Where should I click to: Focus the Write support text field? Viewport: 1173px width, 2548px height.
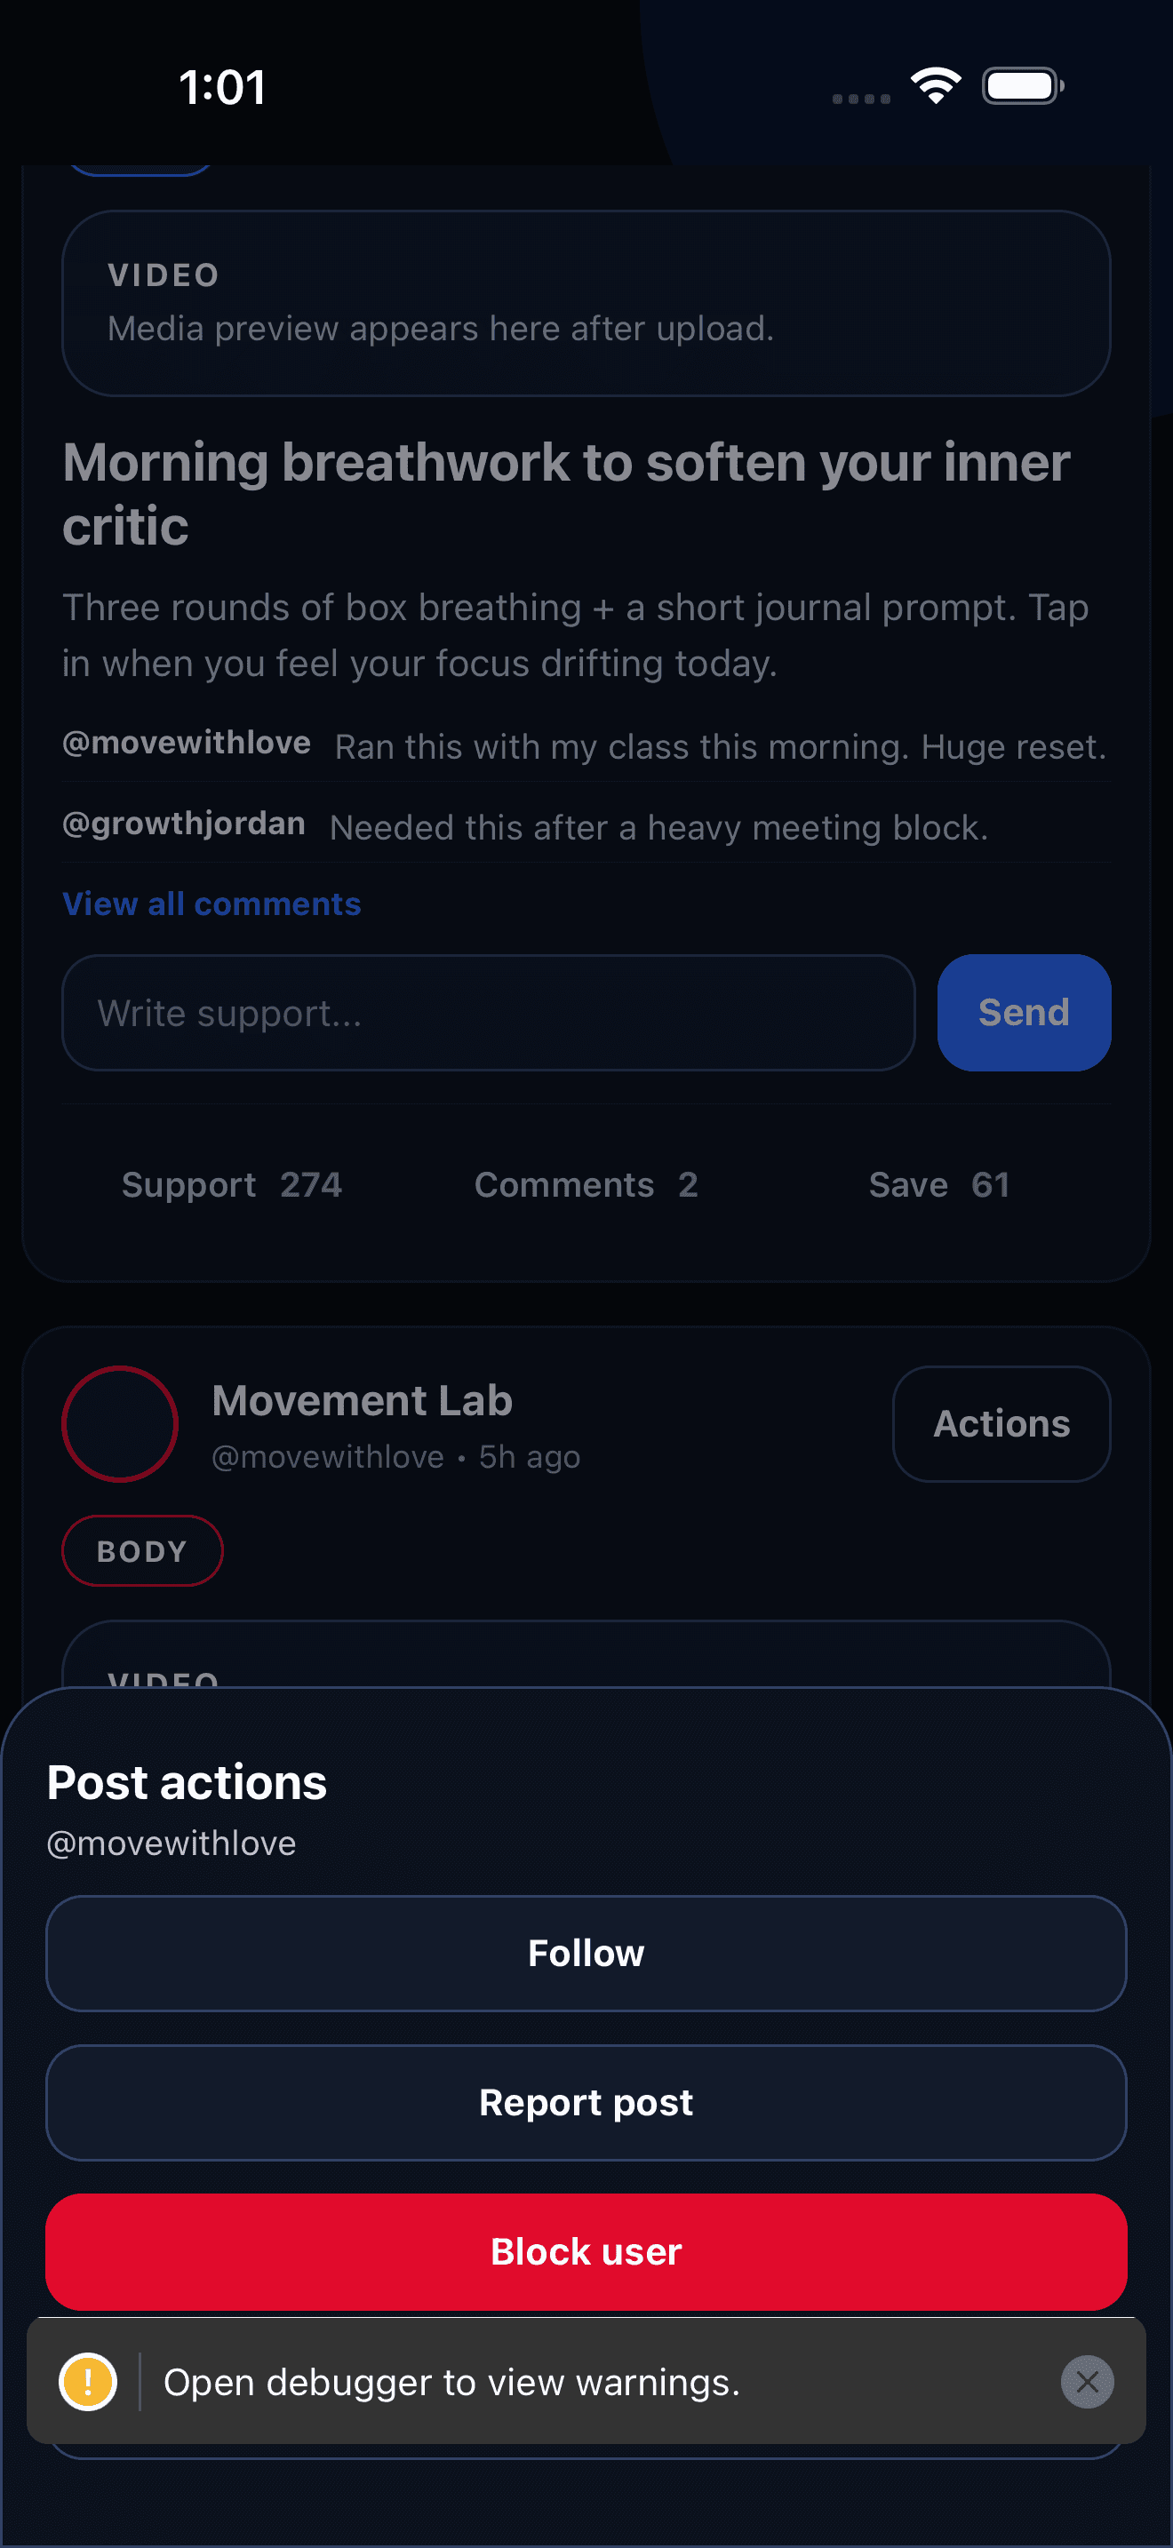pyautogui.click(x=489, y=1012)
